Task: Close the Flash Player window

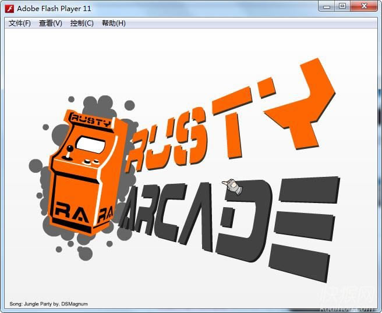Action: tap(364, 6)
